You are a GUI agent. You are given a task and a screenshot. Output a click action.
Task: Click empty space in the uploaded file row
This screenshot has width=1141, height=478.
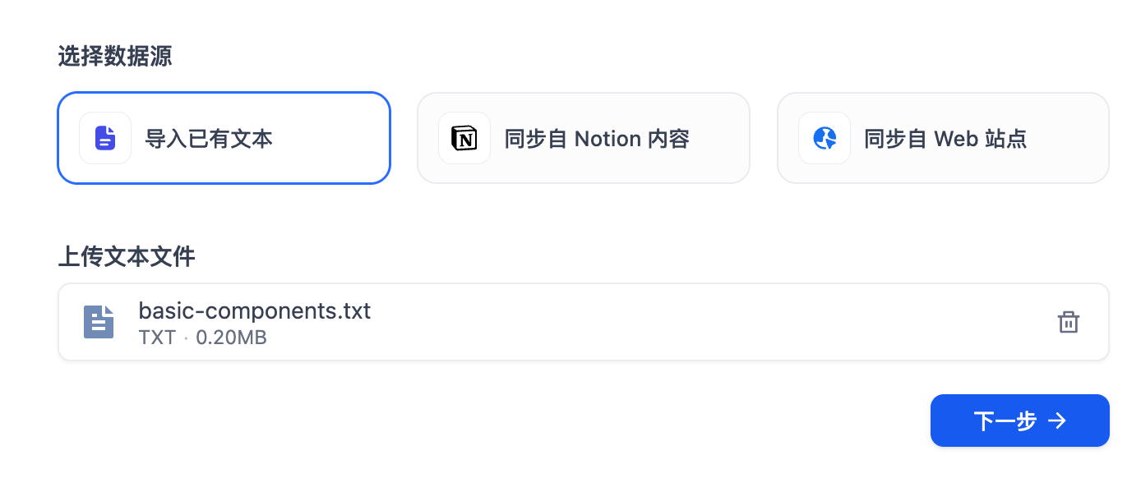(x=658, y=322)
